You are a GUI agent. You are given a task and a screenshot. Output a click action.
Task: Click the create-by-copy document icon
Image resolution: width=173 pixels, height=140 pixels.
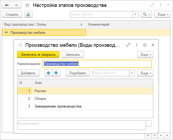tap(28, 14)
